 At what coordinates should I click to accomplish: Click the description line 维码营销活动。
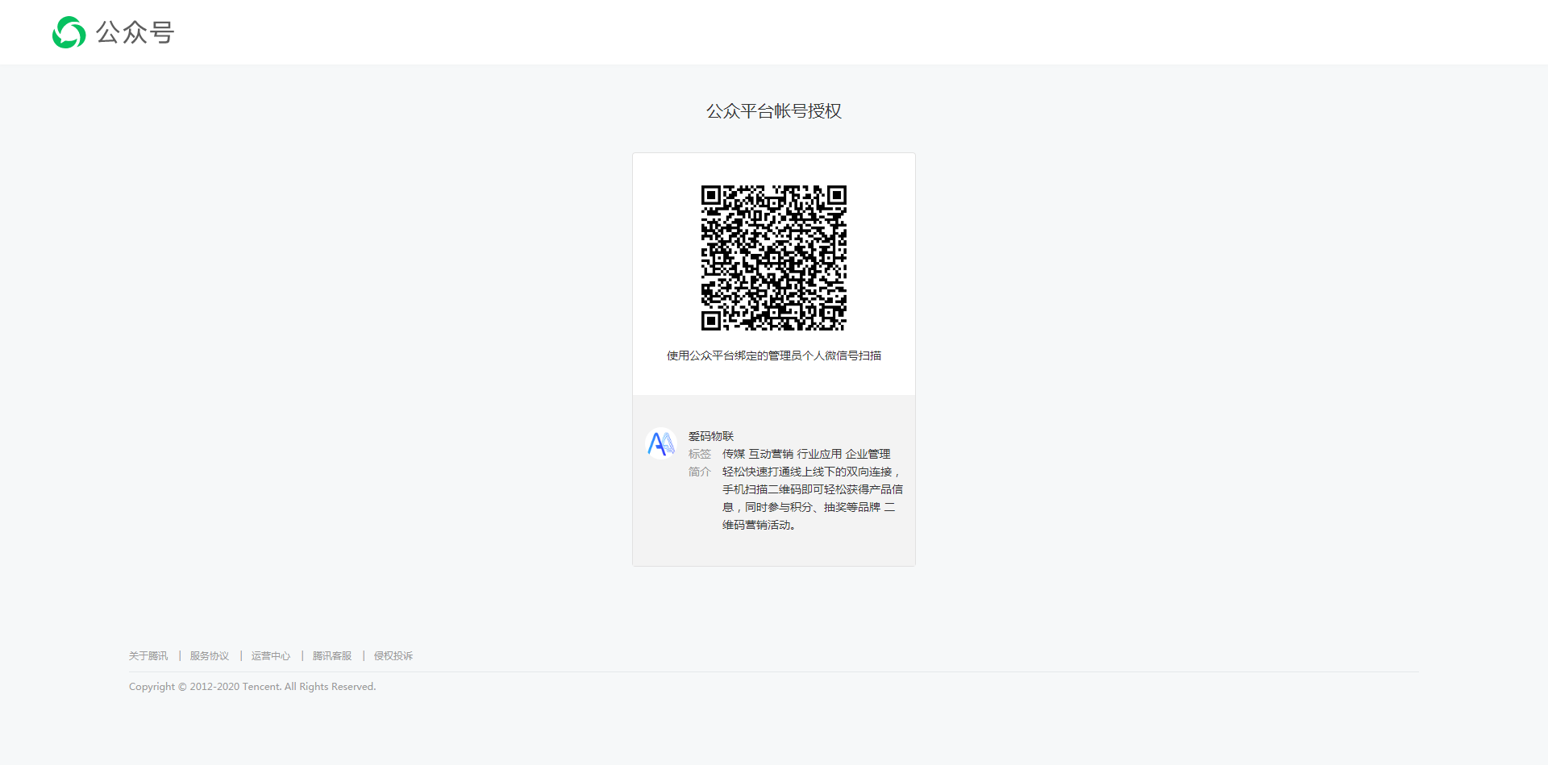click(x=759, y=525)
